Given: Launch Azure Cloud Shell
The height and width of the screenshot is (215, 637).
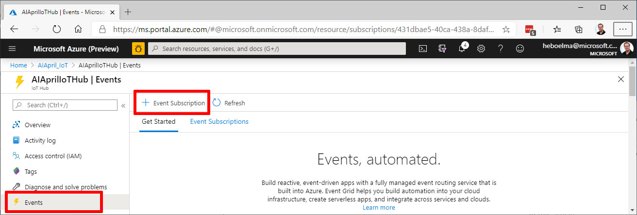Looking at the screenshot, I should pyautogui.click(x=423, y=49).
